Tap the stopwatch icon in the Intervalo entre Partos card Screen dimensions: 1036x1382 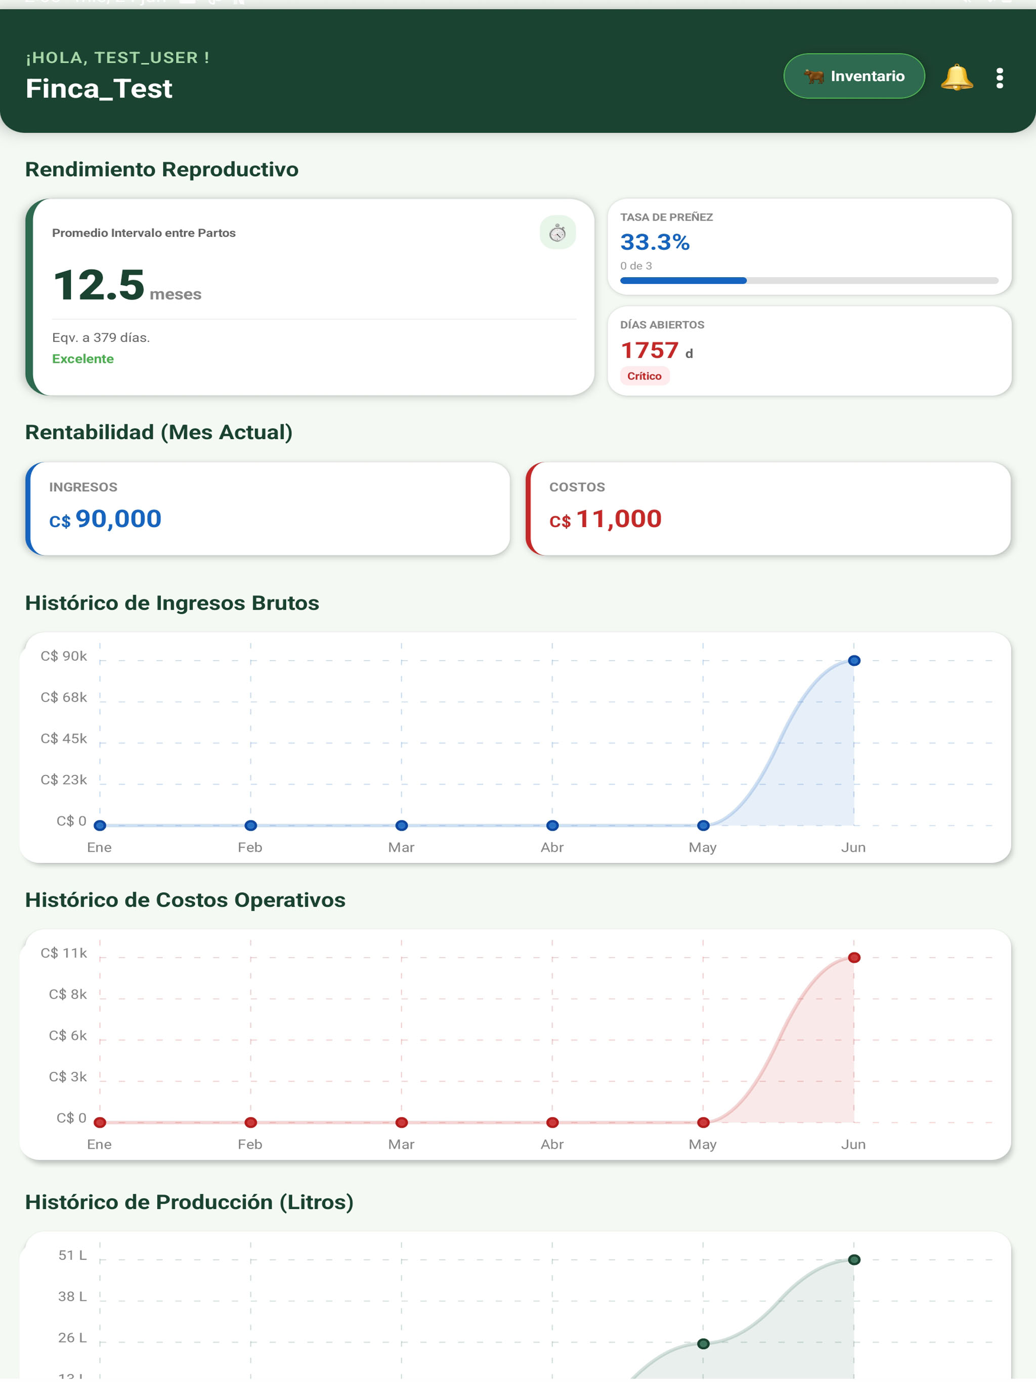click(x=557, y=233)
